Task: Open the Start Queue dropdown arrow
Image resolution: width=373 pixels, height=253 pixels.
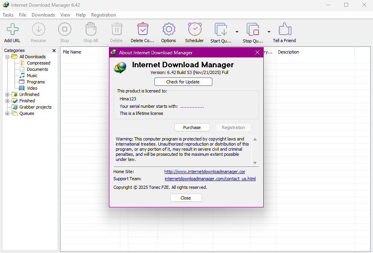Action: pyautogui.click(x=237, y=32)
